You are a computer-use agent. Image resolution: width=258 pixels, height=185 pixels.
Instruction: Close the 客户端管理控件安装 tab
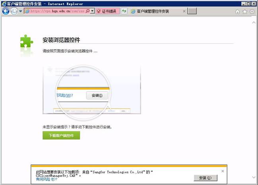pos(184,11)
